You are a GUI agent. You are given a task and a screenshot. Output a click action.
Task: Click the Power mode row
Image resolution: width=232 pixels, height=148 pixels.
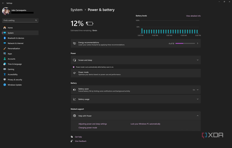tap(136, 73)
